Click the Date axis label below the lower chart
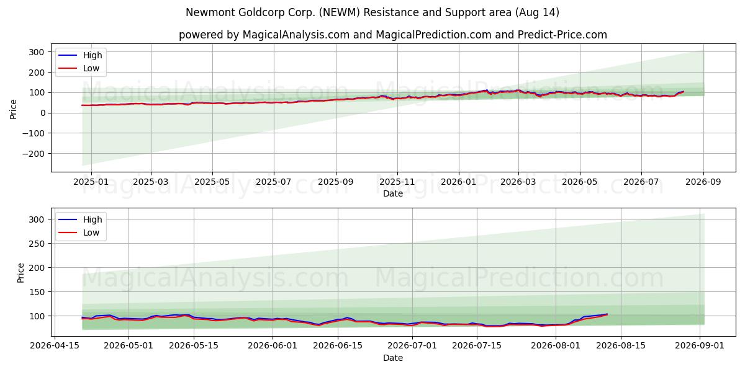The image size is (745, 372). [393, 358]
